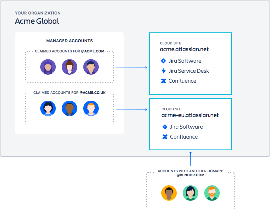
Task: Expand the @VENDOR.COM accounts box
Action: pyautogui.click(x=190, y=190)
